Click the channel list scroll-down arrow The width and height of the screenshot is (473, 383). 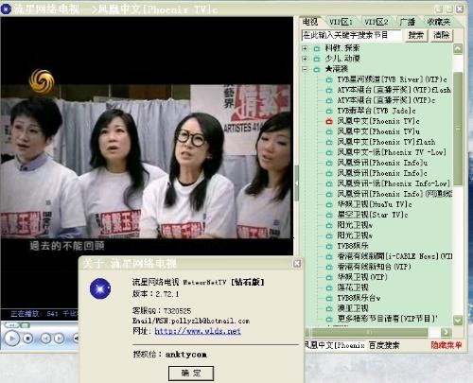click(x=458, y=321)
